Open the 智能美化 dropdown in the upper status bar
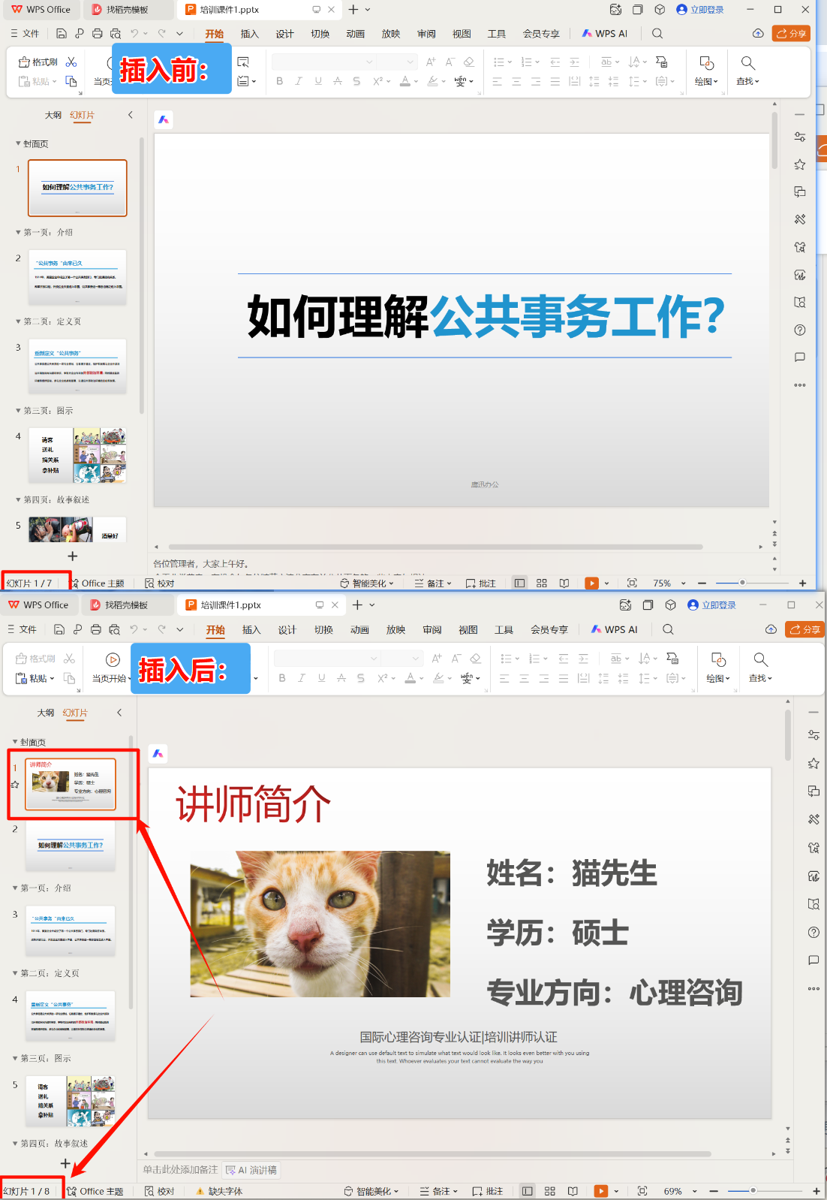 (x=368, y=583)
